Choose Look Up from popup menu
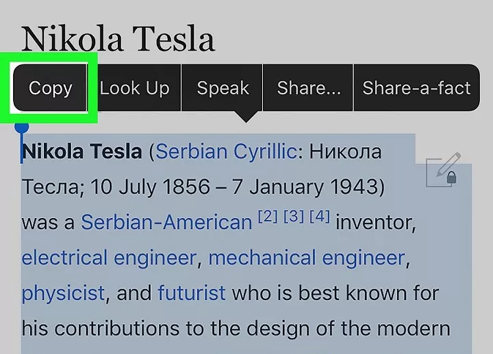The width and height of the screenshot is (493, 354). tap(135, 88)
